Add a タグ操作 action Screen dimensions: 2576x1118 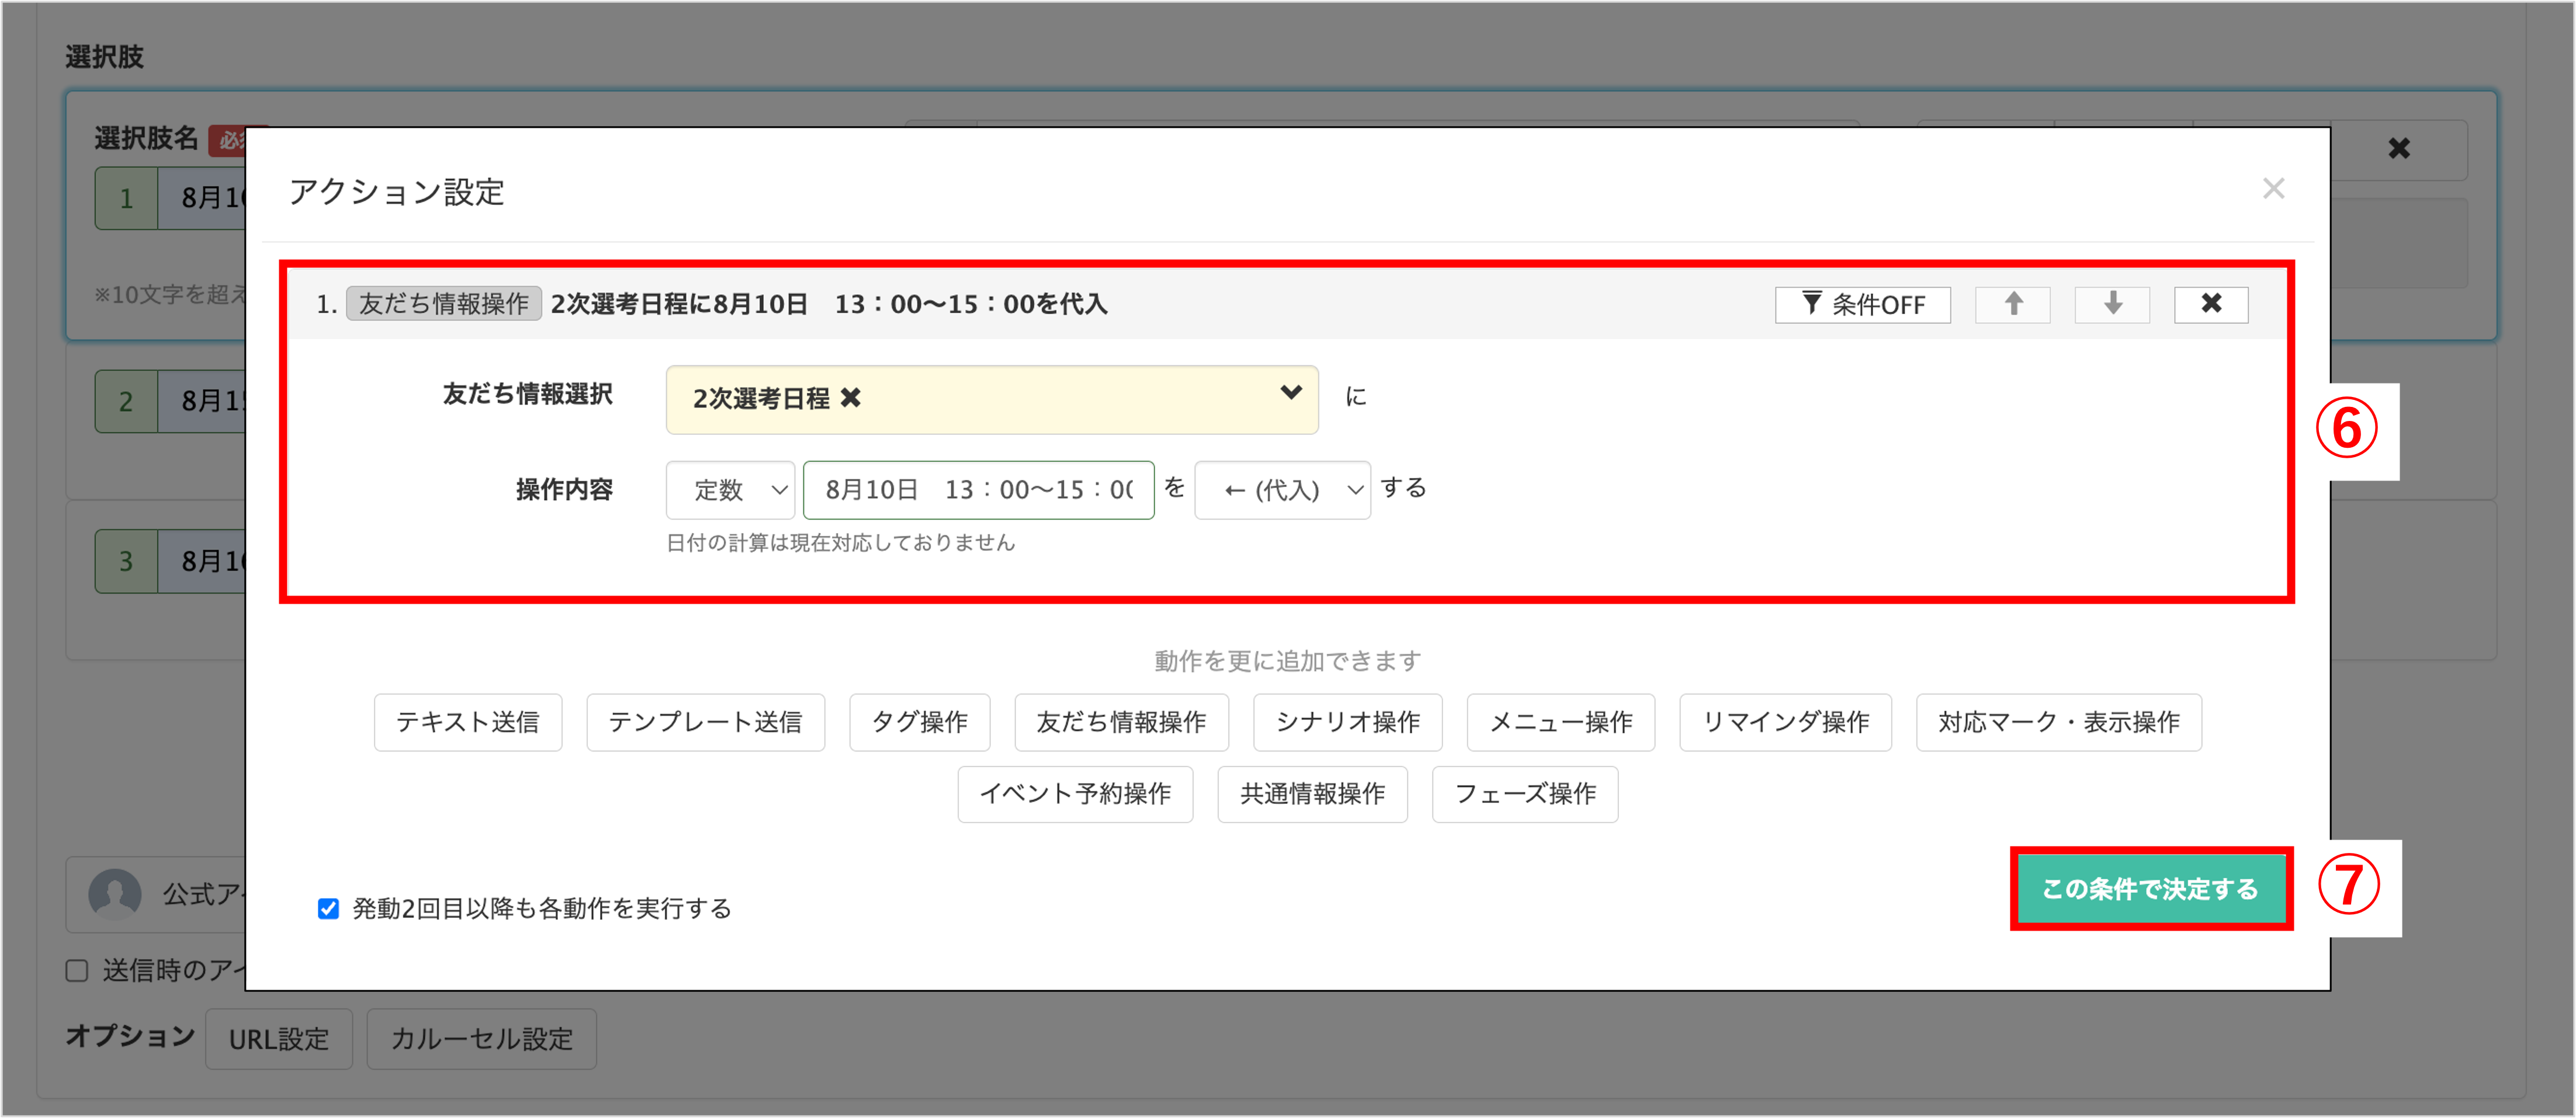[919, 722]
